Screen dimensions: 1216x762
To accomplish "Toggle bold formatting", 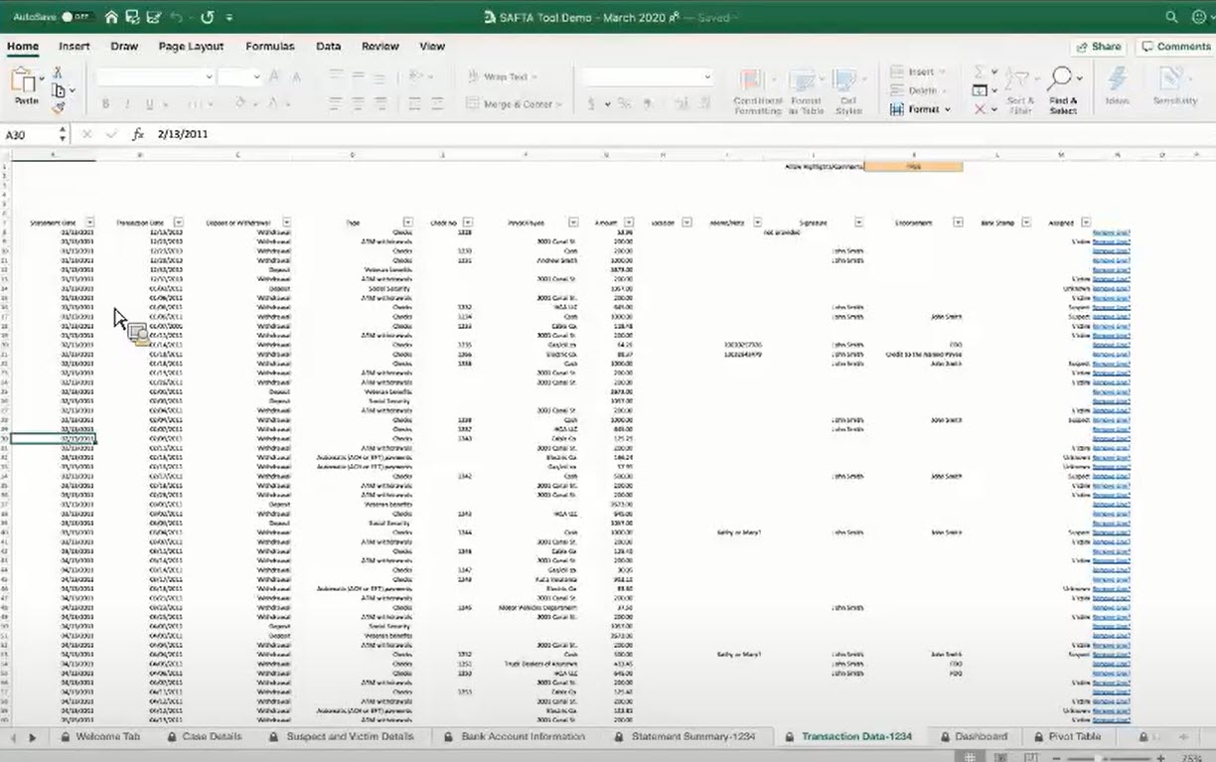I will pos(106,103).
